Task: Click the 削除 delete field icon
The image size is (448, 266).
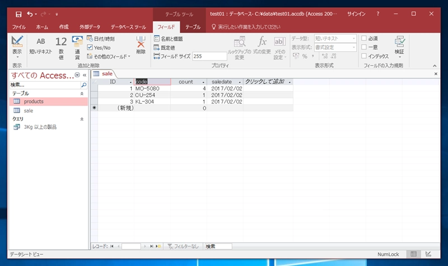Action: 141,45
